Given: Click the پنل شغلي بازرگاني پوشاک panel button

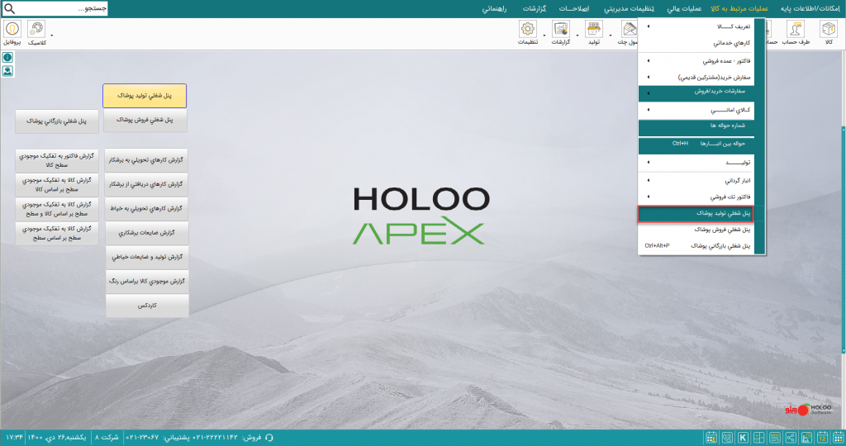Looking at the screenshot, I should (57, 121).
